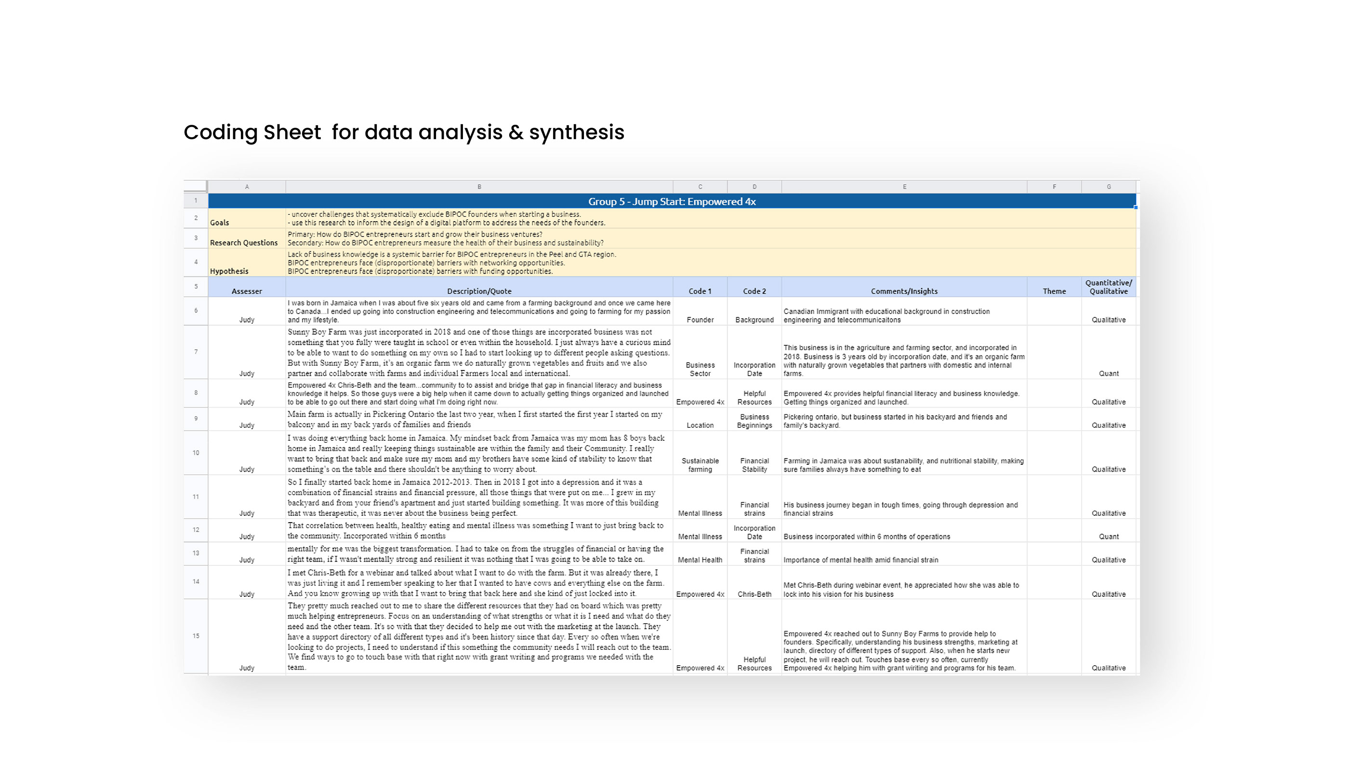Select row 10 header
The height and width of the screenshot is (762, 1349).
pyautogui.click(x=196, y=453)
